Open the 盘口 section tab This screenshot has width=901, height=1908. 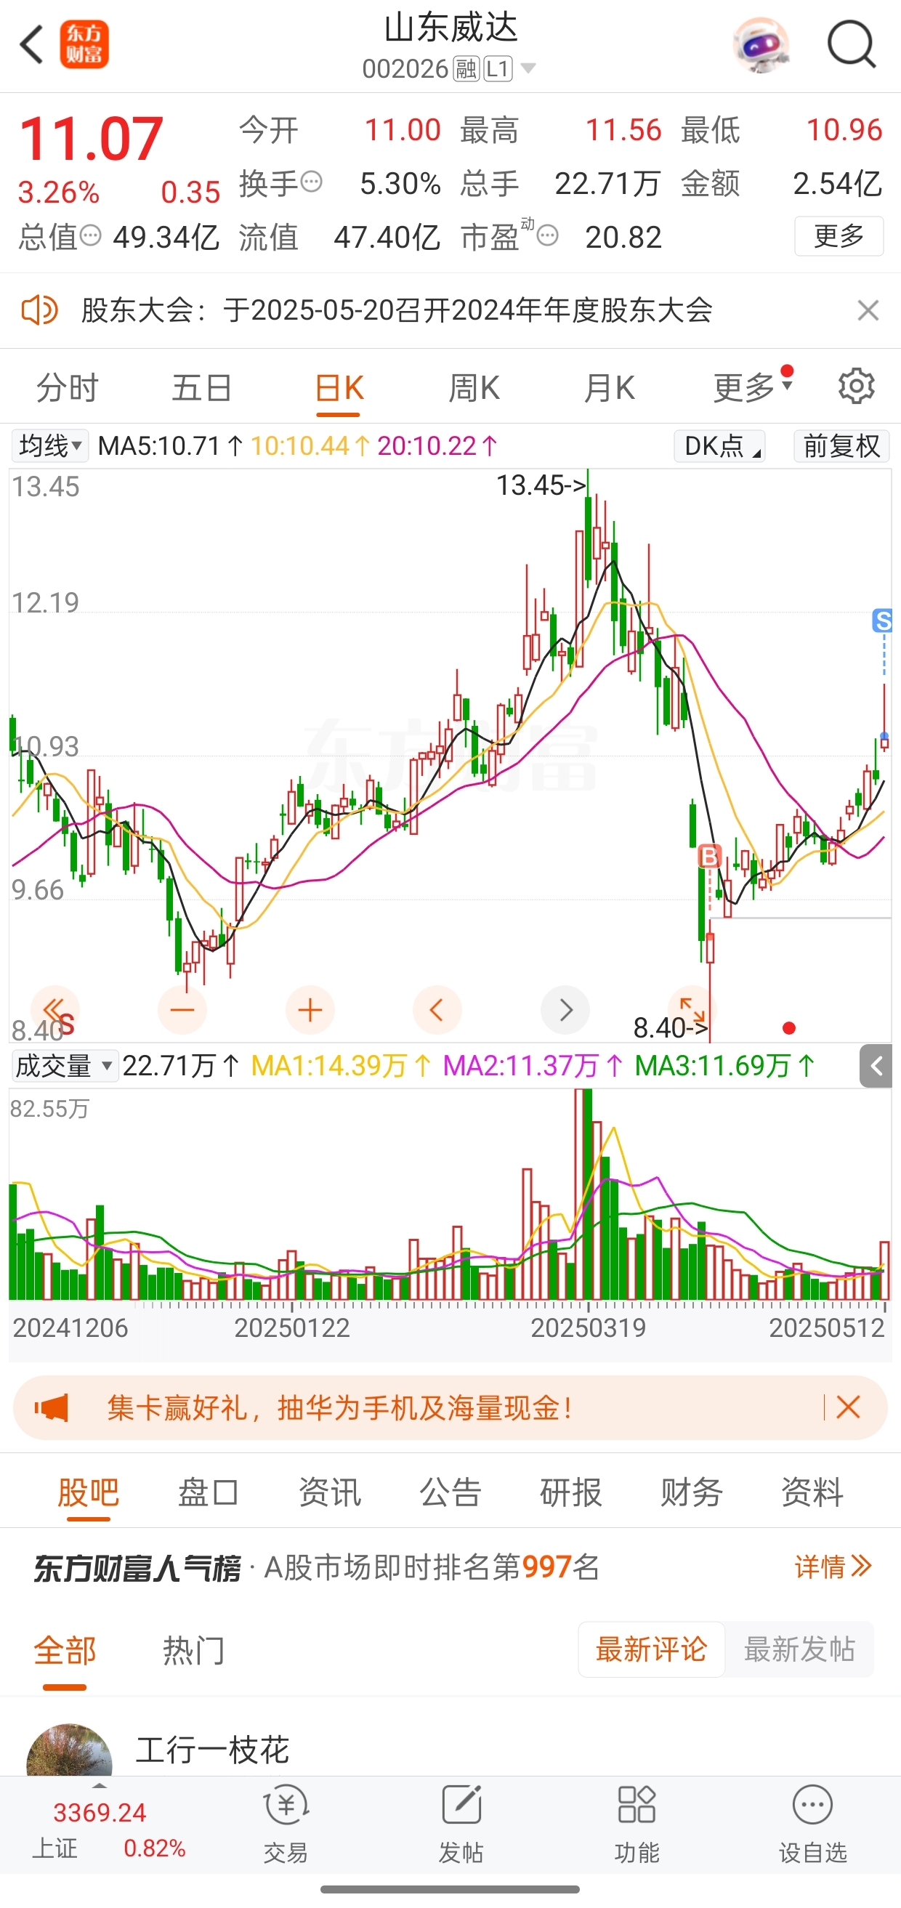209,1492
